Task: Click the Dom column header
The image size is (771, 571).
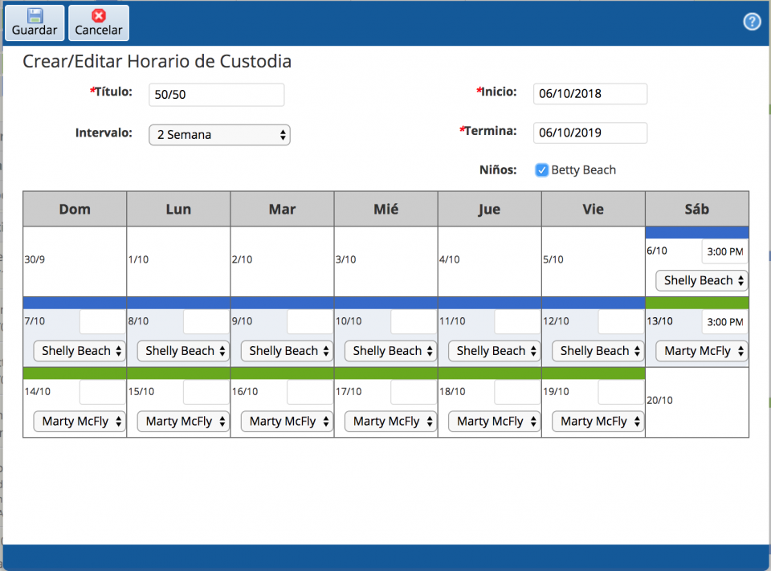Action: (x=75, y=209)
